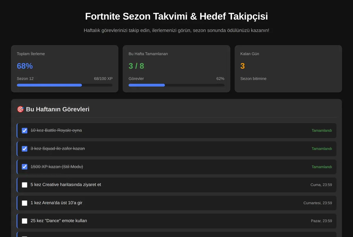This screenshot has height=237, width=353.
Task: Click the "Görevler" label under 3 / 8
Action: coord(136,79)
